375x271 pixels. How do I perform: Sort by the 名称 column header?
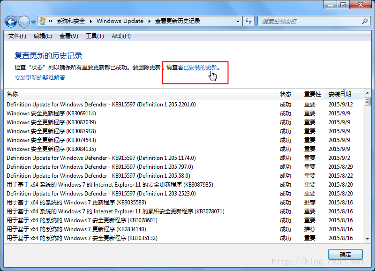point(140,94)
